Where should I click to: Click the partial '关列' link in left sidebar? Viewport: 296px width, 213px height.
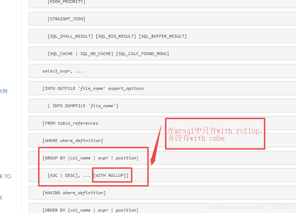[4, 91]
